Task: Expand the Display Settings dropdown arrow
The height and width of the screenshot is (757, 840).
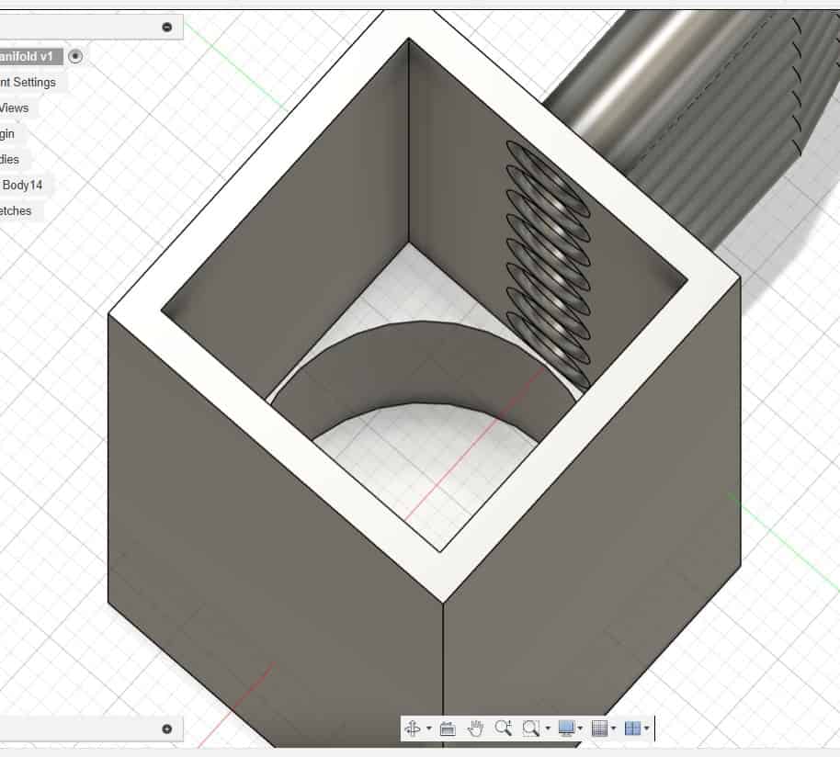Action: click(x=581, y=729)
